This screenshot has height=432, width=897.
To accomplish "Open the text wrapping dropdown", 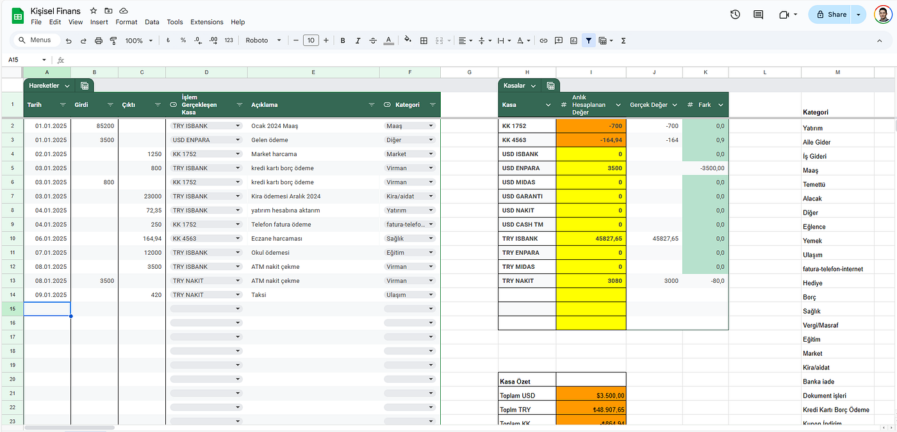I will [x=504, y=40].
